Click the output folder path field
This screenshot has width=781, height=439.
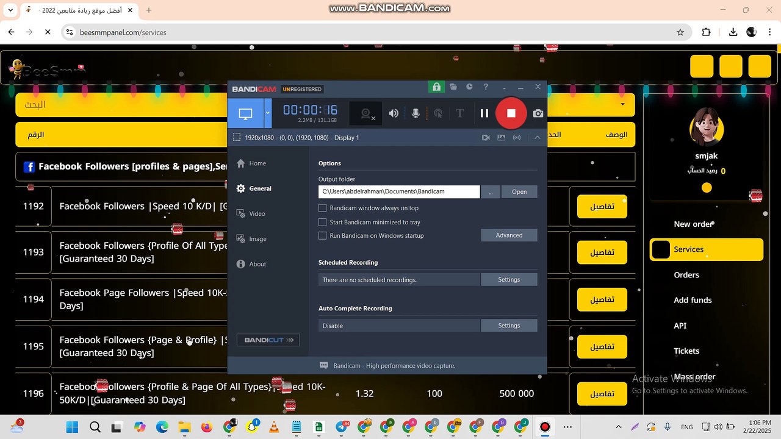399,191
